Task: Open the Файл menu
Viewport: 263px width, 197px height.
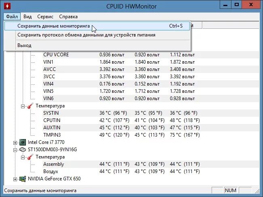Action: pyautogui.click(x=12, y=17)
